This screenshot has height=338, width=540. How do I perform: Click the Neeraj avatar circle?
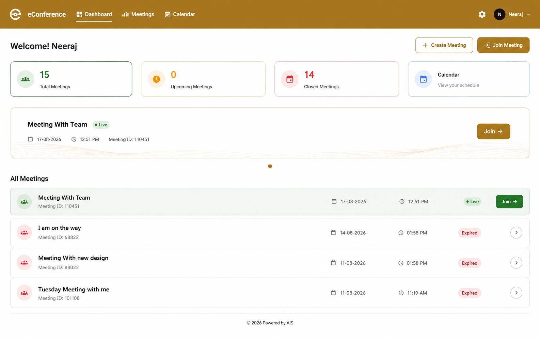click(499, 14)
